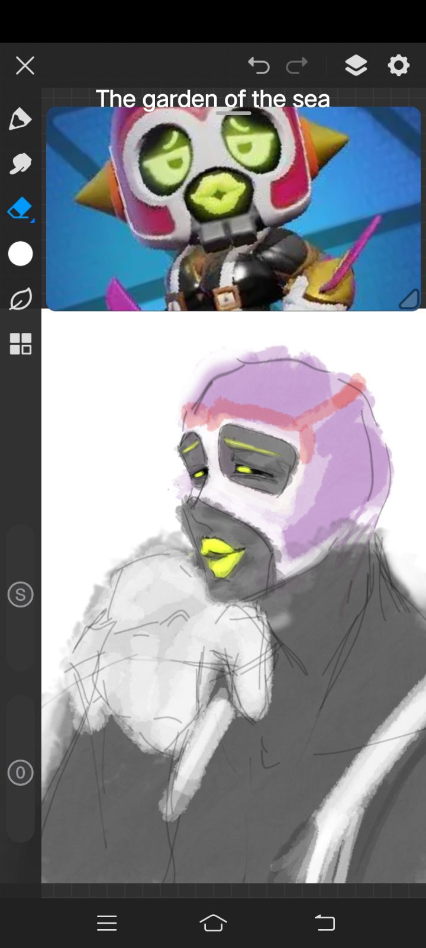426x948 pixels.
Task: Tap the Android home button
Action: [213, 923]
